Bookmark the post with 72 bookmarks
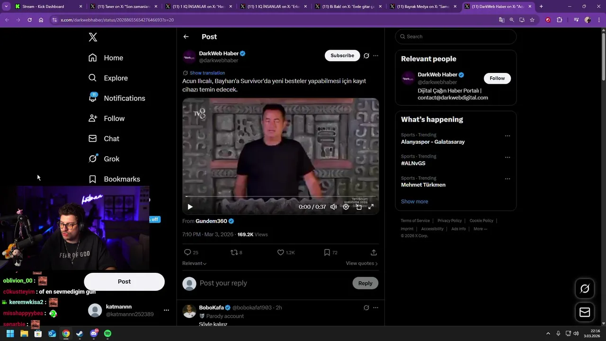Screen dimensions: 606x341 330,252
